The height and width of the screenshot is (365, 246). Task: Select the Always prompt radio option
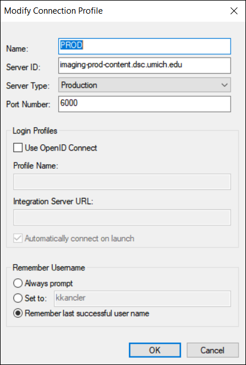click(x=18, y=283)
